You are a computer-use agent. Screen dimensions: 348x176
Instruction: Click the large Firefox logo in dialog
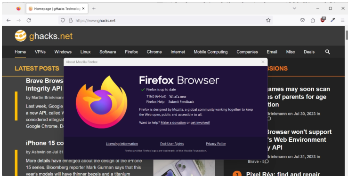tap(102, 102)
